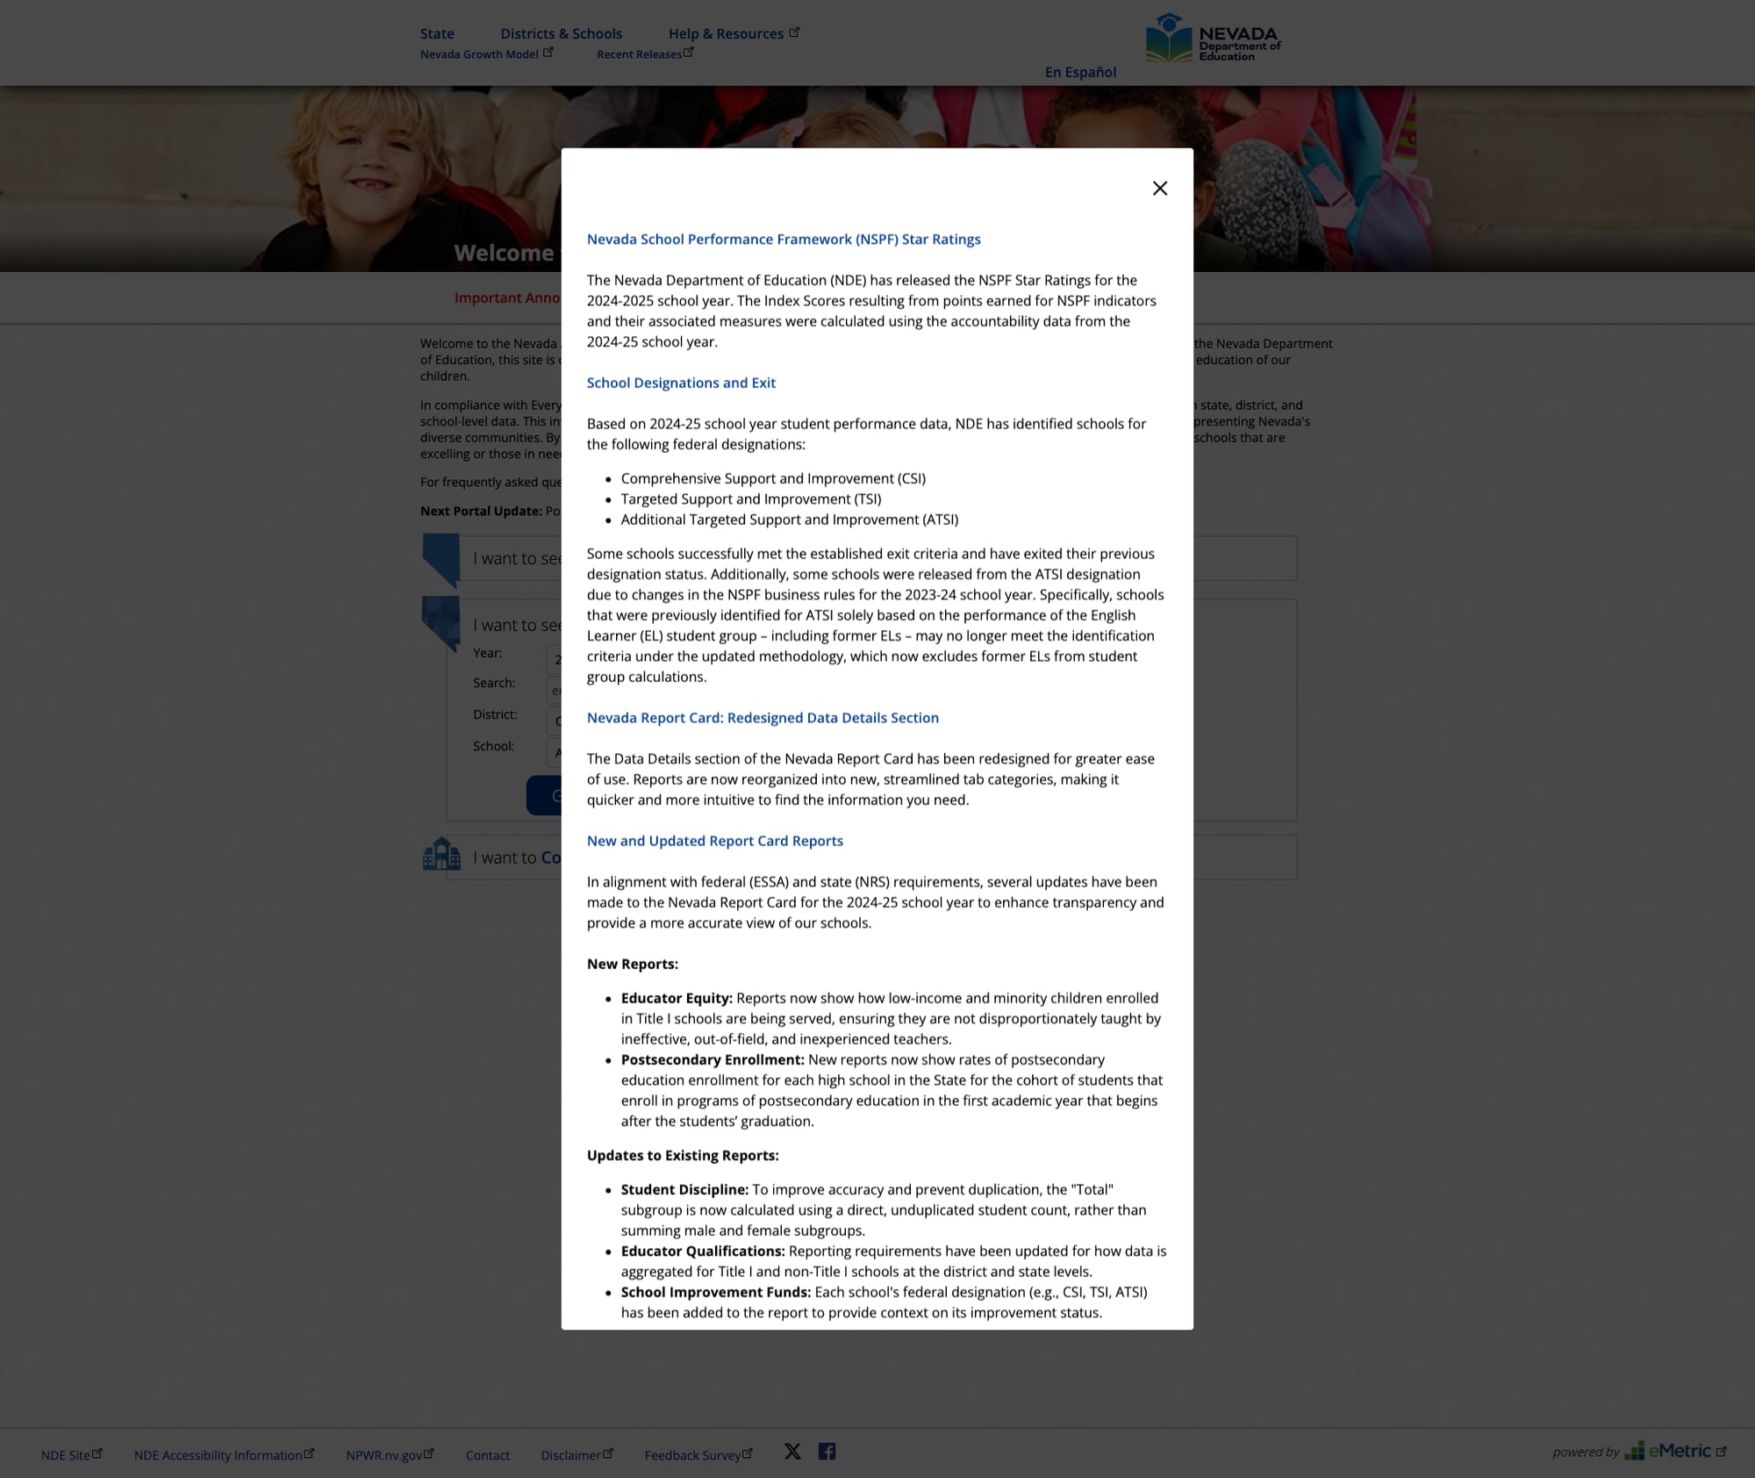Click the 'Comprehensive Support and Improvement (CSI)' bullet

[x=773, y=478]
